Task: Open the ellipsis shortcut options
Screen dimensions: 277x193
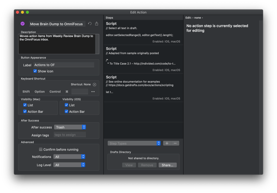Action: [93, 92]
